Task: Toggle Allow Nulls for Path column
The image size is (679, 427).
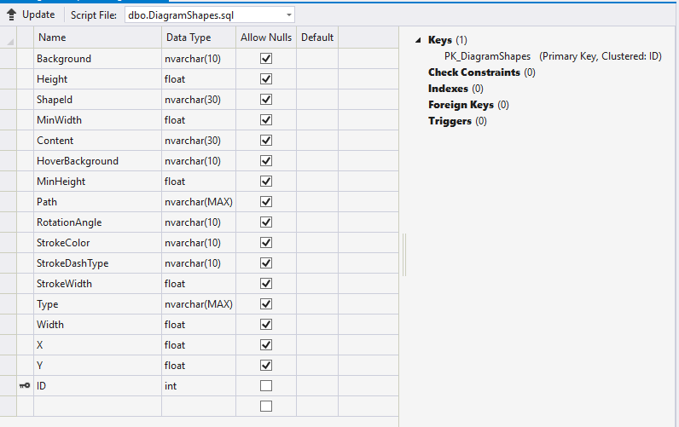Action: pos(266,202)
